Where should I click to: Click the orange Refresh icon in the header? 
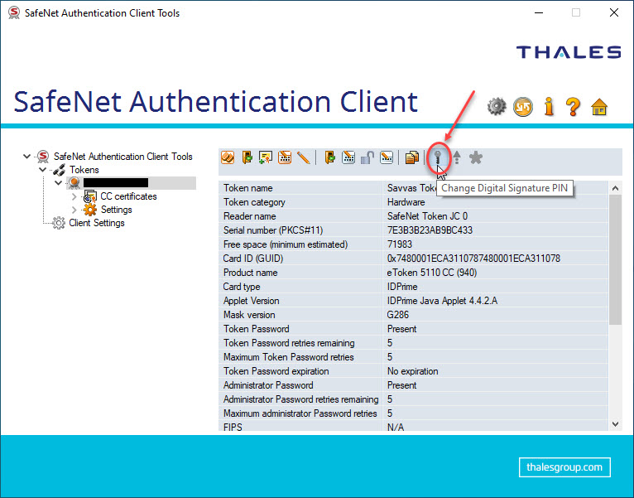522,106
